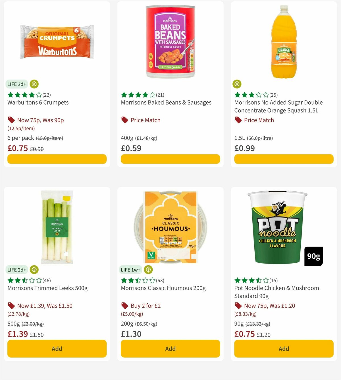Click the leaf icon next to LIFE 2d+ on leeks
Viewport: 341px width, 380px height.
[34, 270]
